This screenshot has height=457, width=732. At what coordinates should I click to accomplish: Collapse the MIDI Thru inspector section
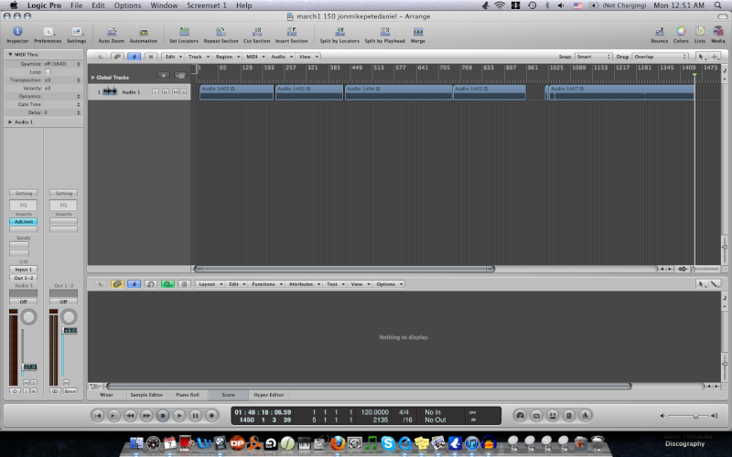[10, 55]
